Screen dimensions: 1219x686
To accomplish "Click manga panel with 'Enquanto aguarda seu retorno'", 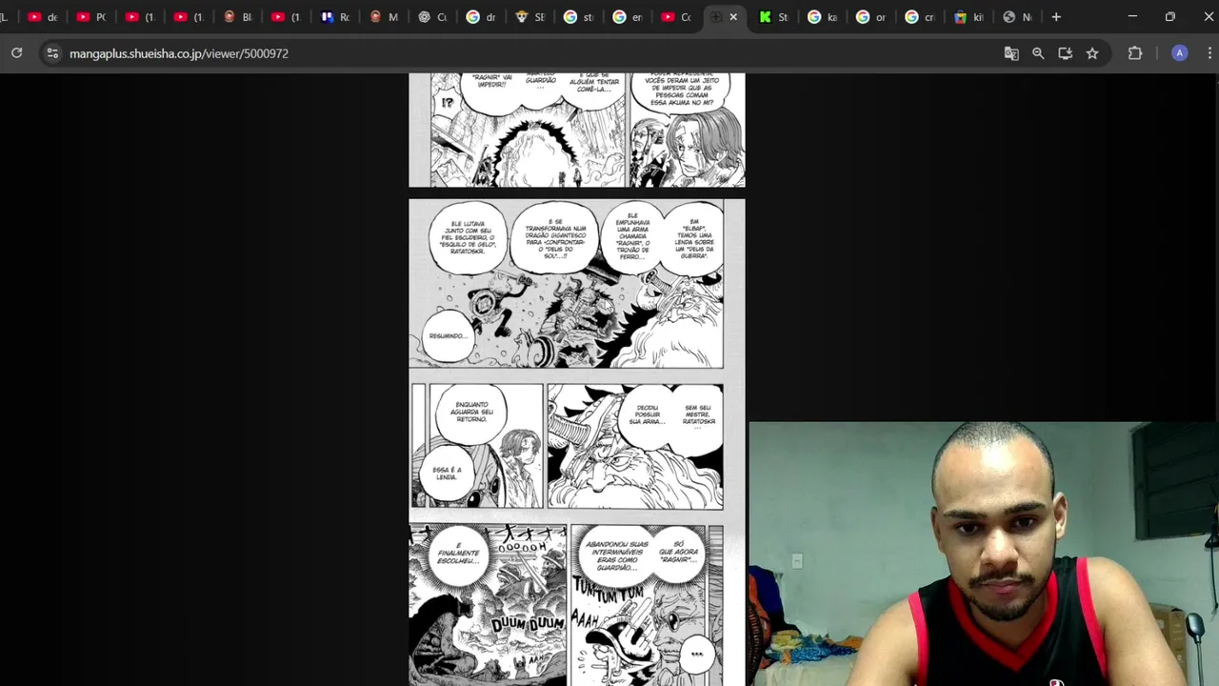I will coord(486,446).
